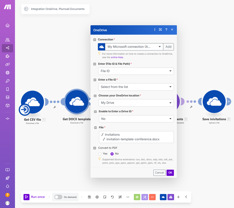The height and width of the screenshot is (208, 234).
Task: Select the invitation-template-conference.docx file path
Action: 133,139
